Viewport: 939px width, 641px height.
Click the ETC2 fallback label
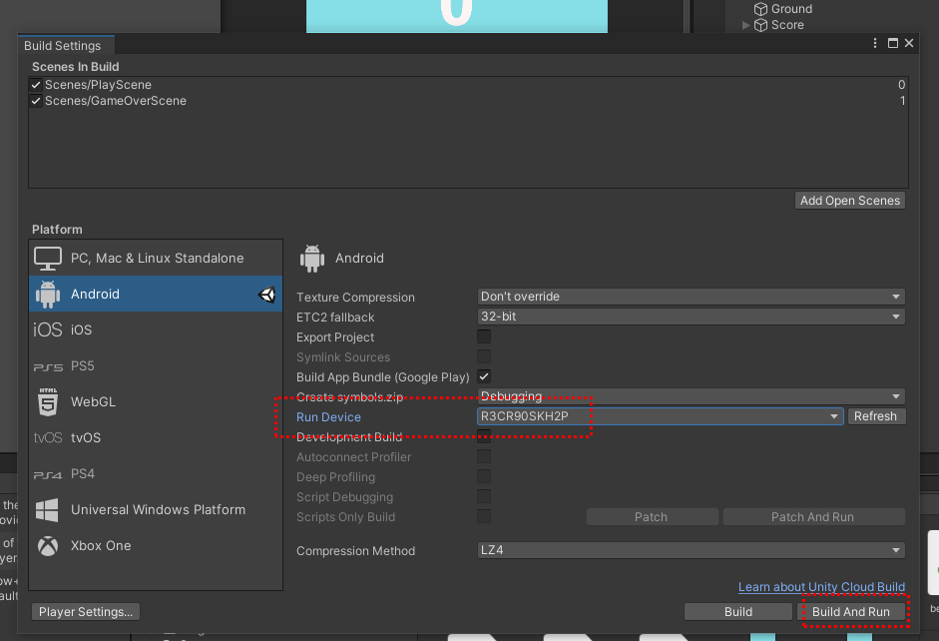pos(335,318)
